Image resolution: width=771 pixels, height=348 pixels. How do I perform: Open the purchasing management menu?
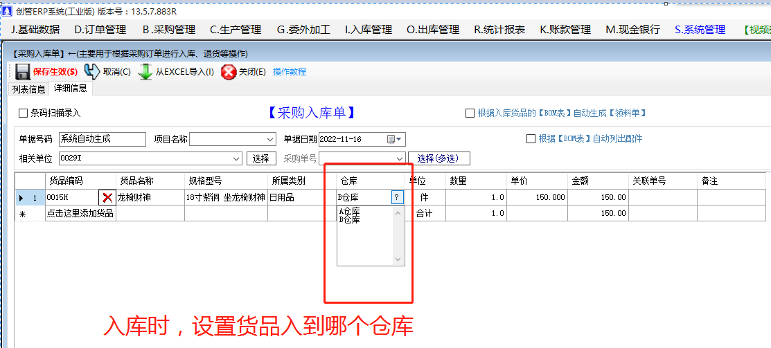[x=169, y=30]
